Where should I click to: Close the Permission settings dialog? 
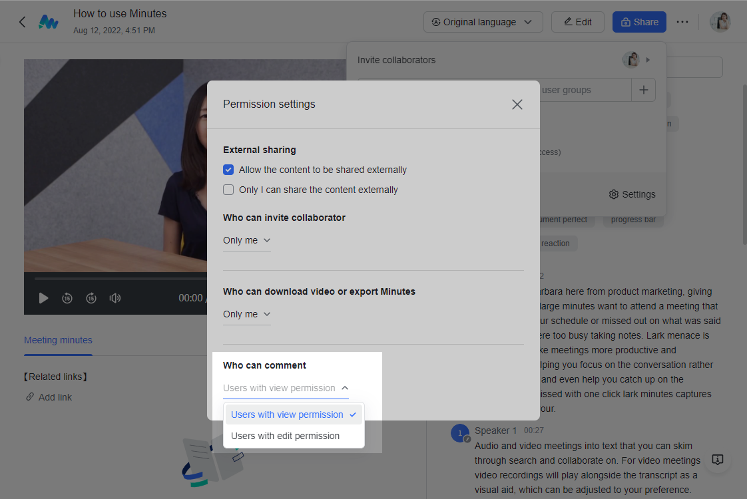(517, 104)
